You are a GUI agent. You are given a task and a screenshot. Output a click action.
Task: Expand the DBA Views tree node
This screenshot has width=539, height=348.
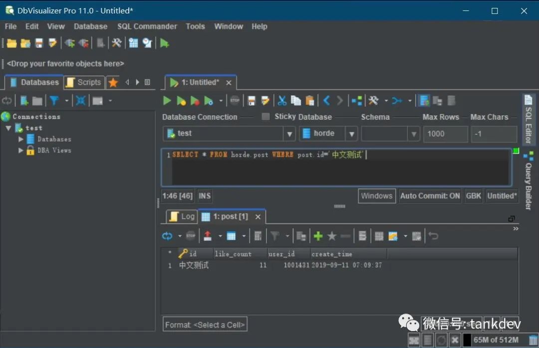click(x=21, y=150)
